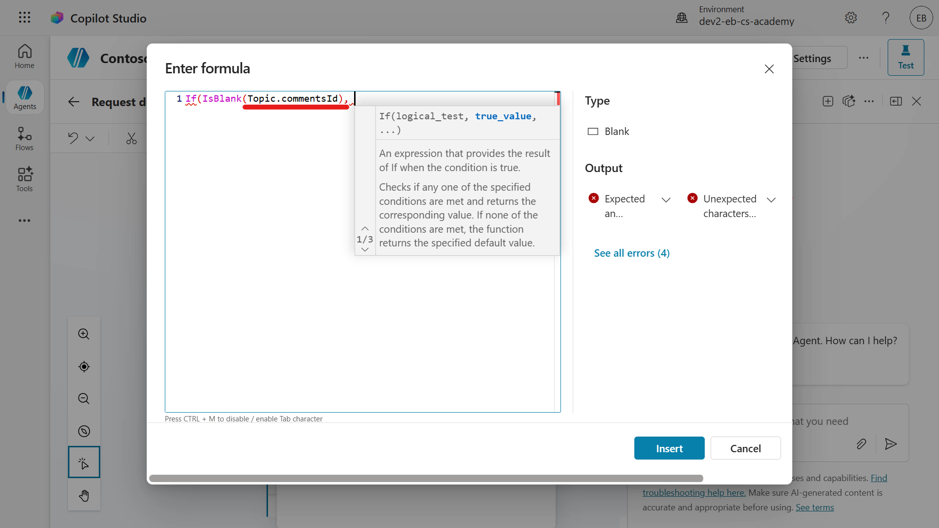This screenshot has width=939, height=528.
Task: Attach a file in the test chat
Action: pyautogui.click(x=862, y=444)
